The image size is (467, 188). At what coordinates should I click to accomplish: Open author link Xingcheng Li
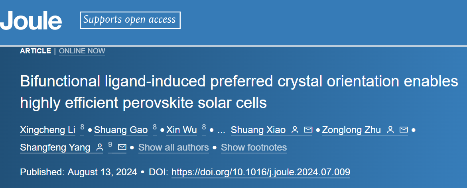point(47,130)
